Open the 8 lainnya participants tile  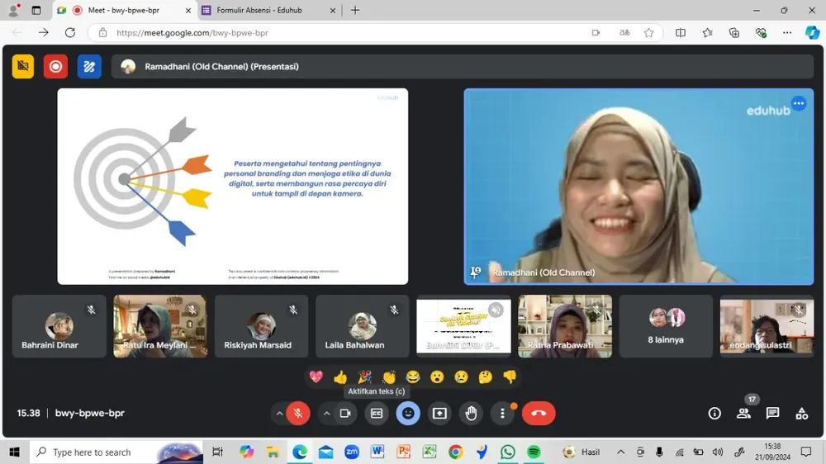[x=666, y=326]
